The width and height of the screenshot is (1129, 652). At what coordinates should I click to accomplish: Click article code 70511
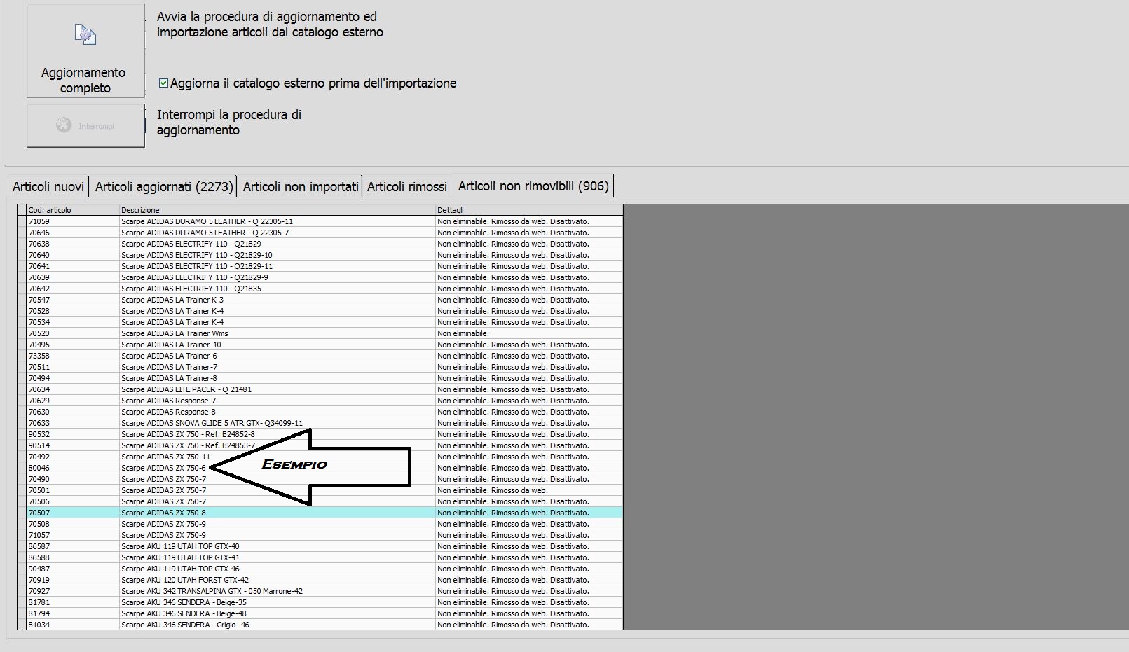pyautogui.click(x=39, y=367)
